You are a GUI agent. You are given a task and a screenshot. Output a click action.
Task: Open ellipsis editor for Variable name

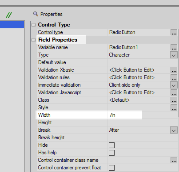(x=174, y=47)
